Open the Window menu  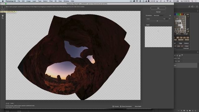[66, 1]
